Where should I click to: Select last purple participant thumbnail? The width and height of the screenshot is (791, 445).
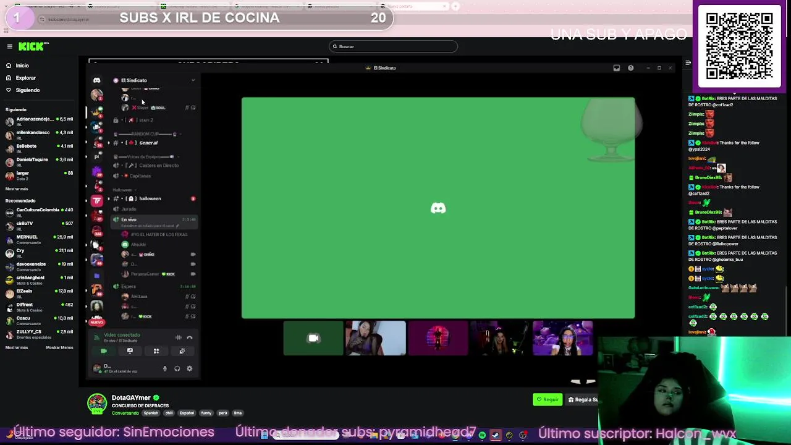pyautogui.click(x=562, y=338)
